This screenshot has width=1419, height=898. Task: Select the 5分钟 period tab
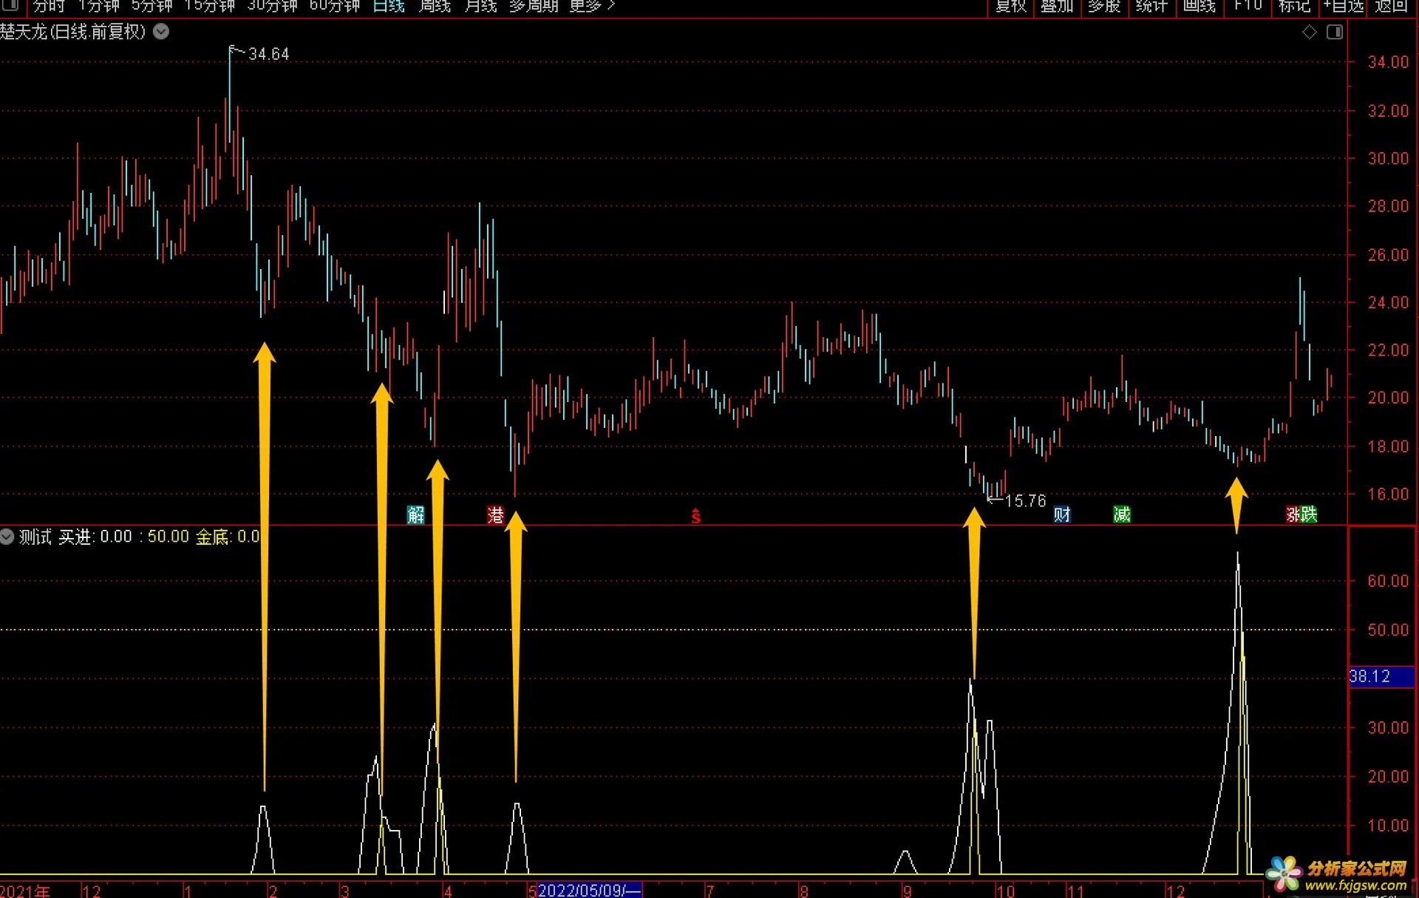tap(152, 6)
